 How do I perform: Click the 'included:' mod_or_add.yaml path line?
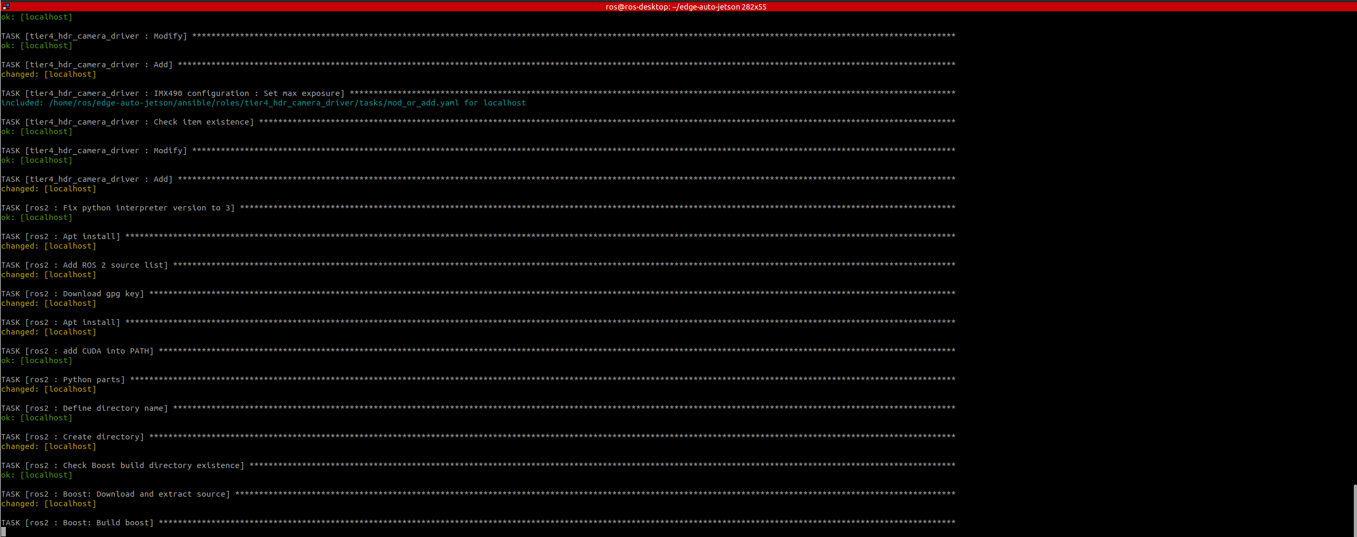[x=264, y=103]
